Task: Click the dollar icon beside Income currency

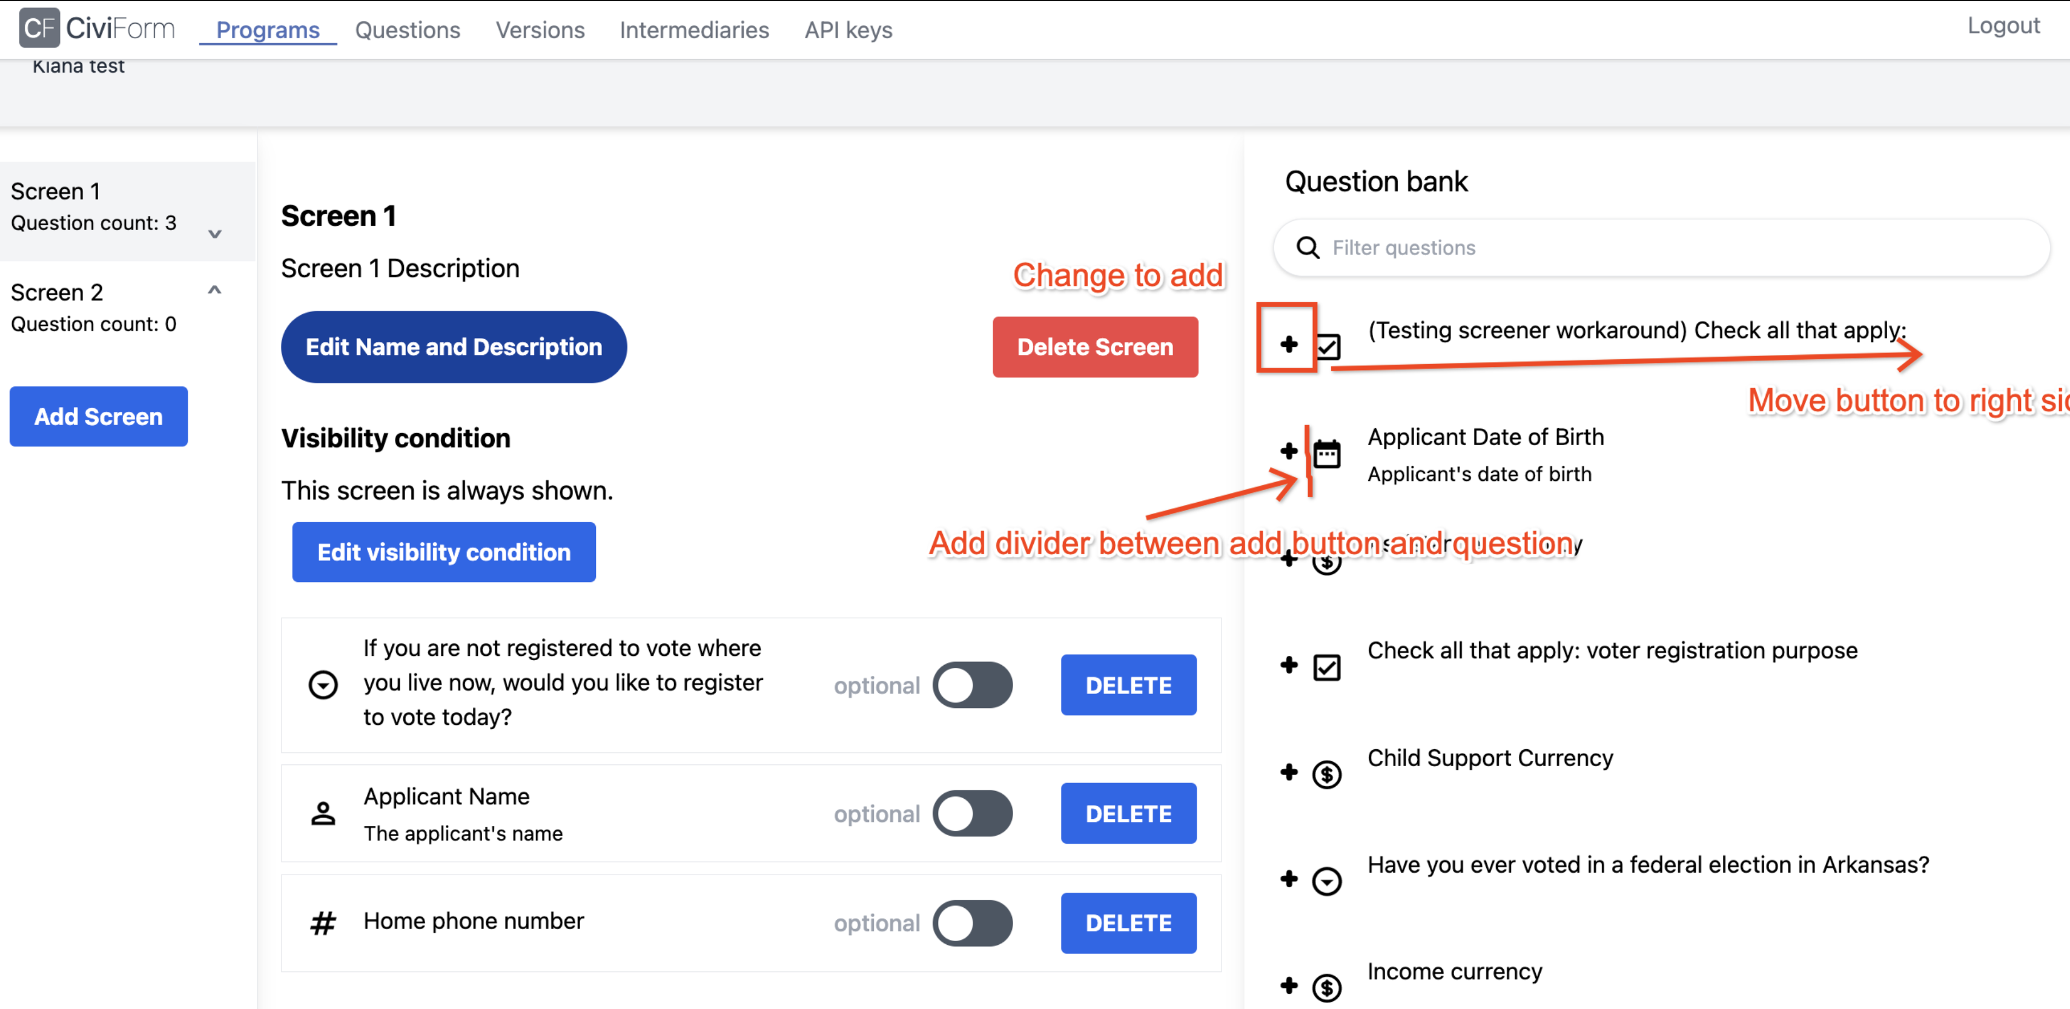Action: [1326, 987]
